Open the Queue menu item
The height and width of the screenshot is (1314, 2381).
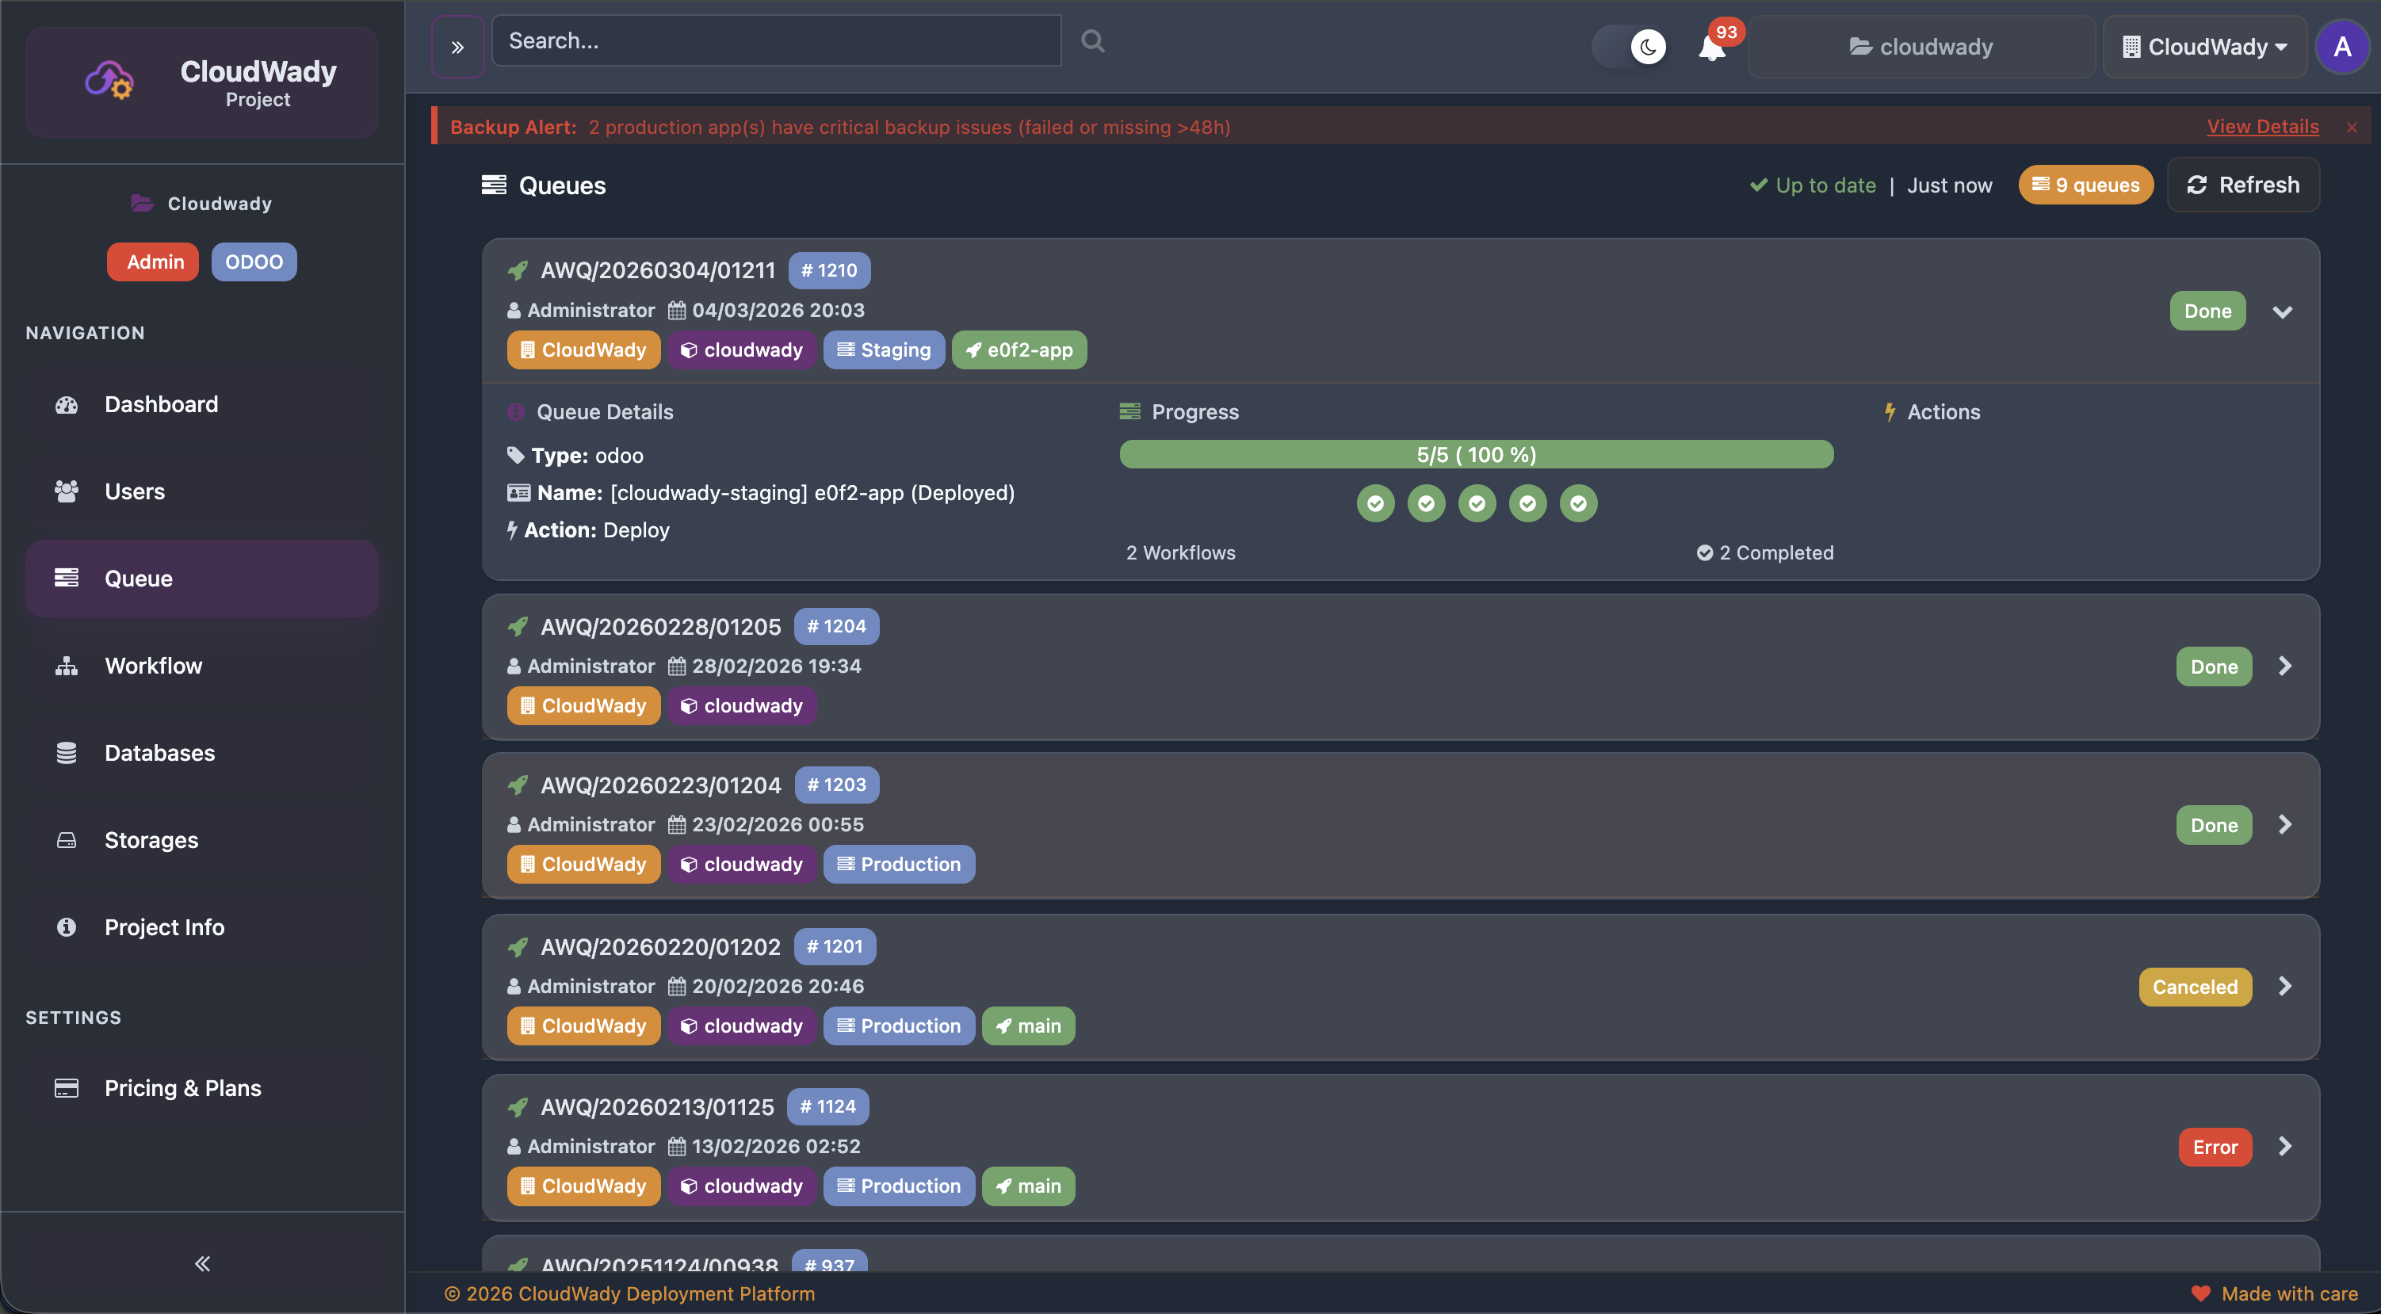click(x=138, y=578)
